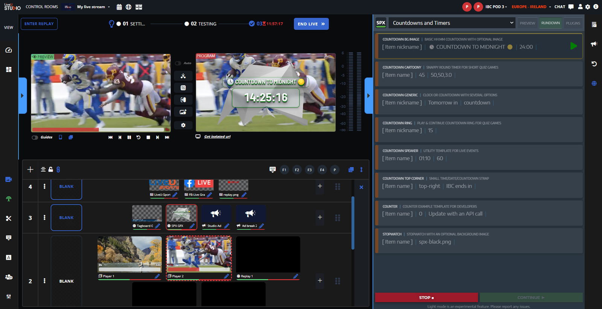Open layer 3 three-dot options menu
Image resolution: width=602 pixels, height=309 pixels.
pyautogui.click(x=44, y=218)
